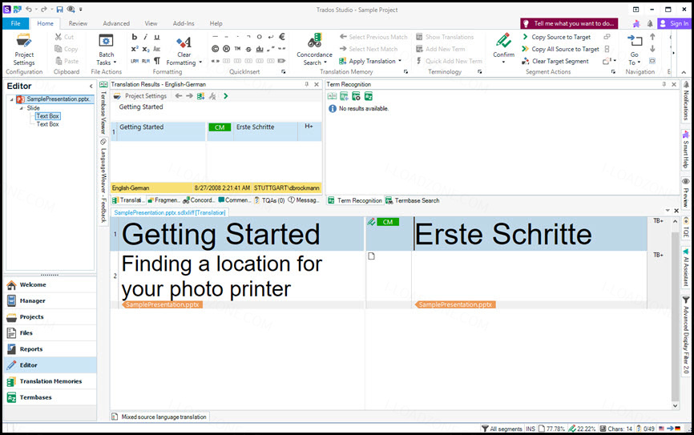The height and width of the screenshot is (435, 694).
Task: Open notifications bell icon in title bar
Action: (650, 23)
